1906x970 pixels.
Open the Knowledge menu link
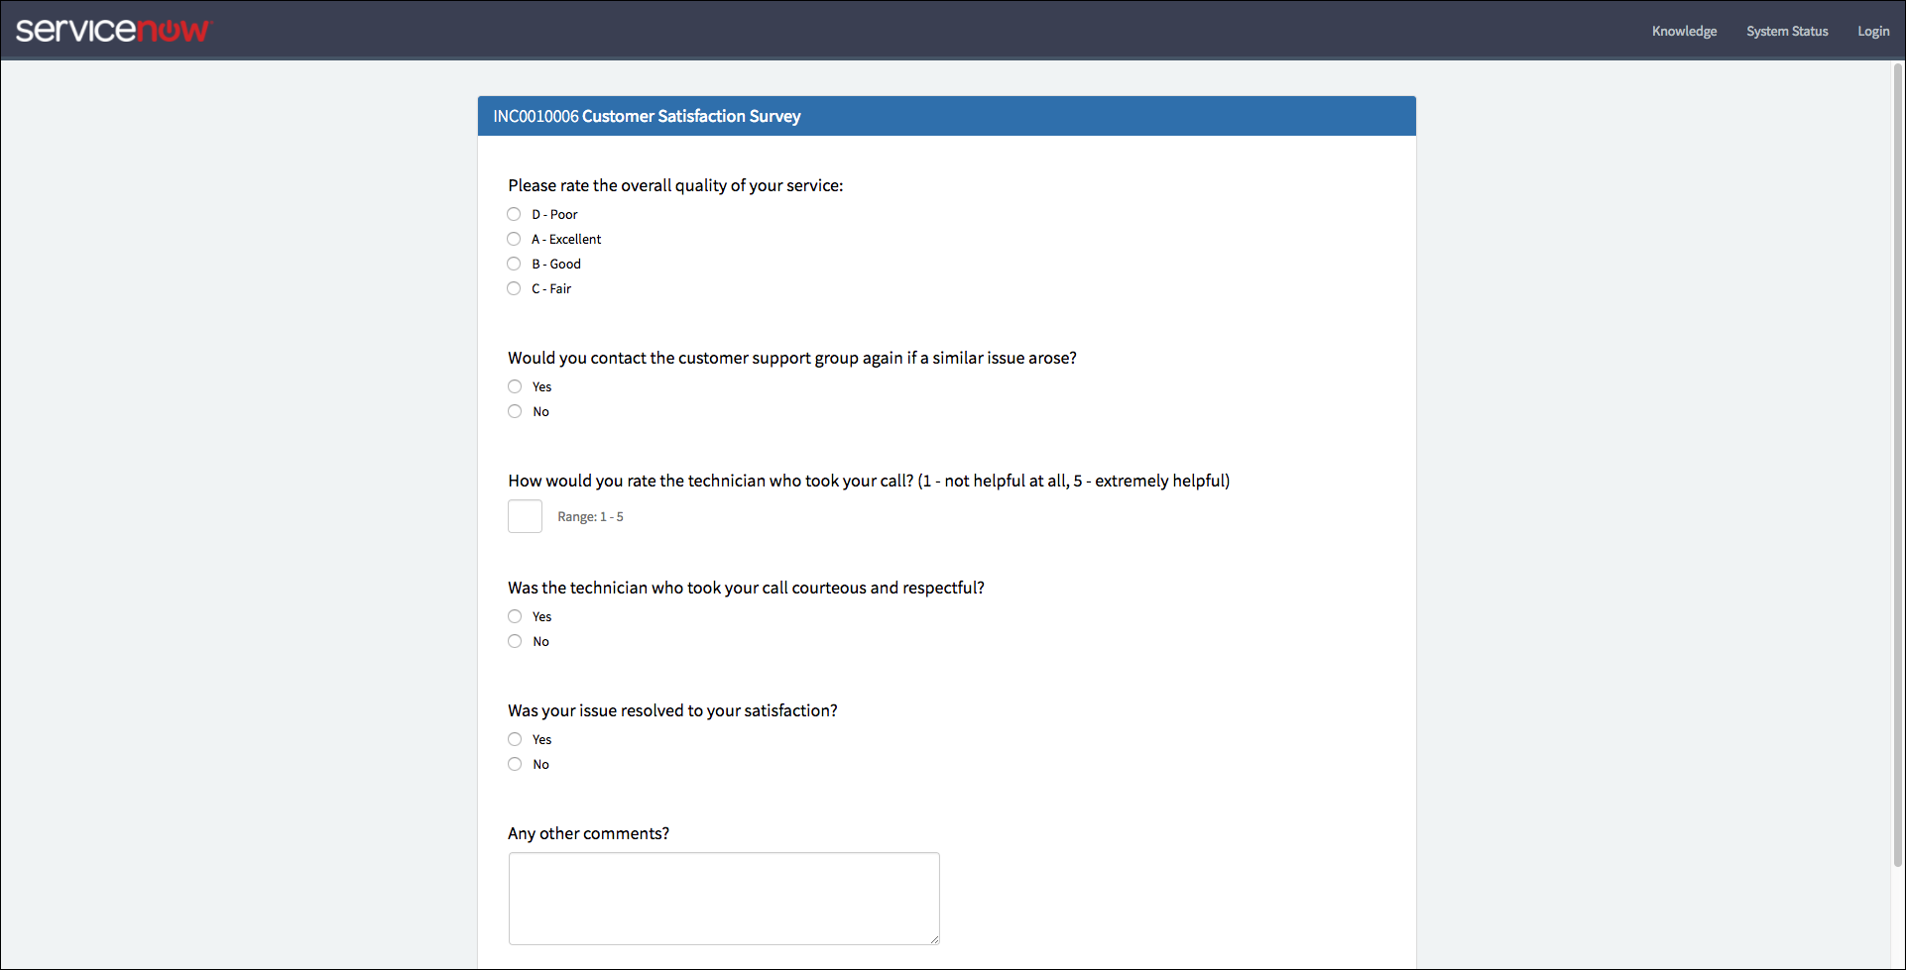point(1684,31)
